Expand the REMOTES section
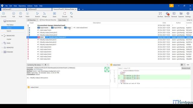193x108 pixels. pyautogui.click(x=2, y=47)
